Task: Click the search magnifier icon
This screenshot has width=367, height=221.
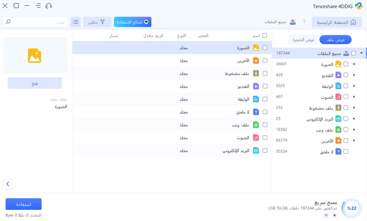Action: pyautogui.click(x=8, y=22)
